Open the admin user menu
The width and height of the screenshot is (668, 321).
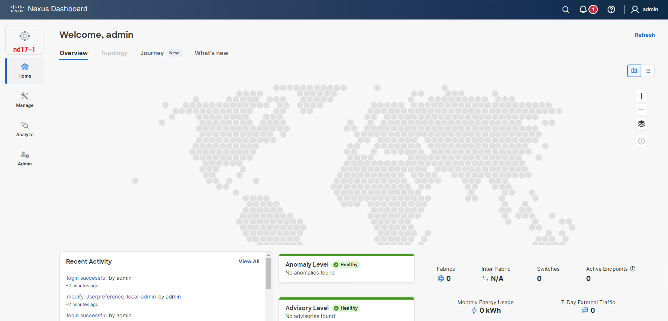[645, 10]
